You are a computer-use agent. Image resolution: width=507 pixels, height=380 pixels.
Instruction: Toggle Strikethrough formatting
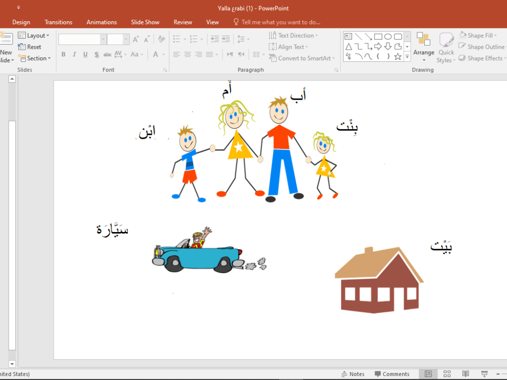(x=107, y=54)
